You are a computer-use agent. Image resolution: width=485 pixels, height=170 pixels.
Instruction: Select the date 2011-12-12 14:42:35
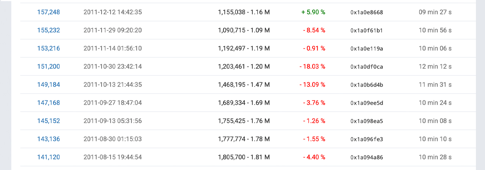tap(113, 12)
